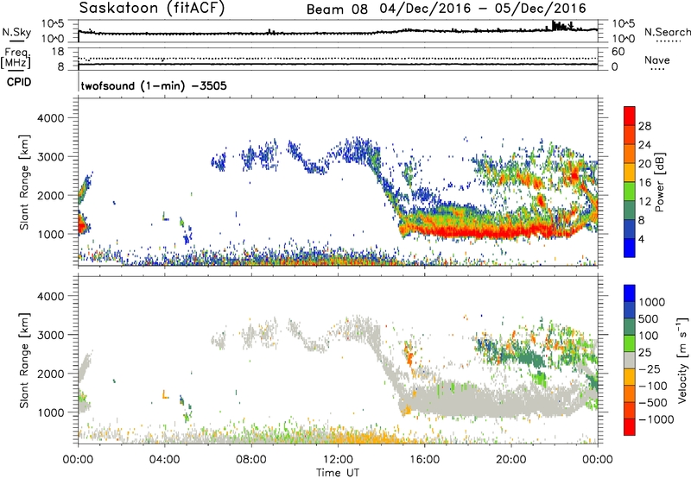Click the 'Velocity [m s-1]' color bar title
Viewport: 691px width, 478px height.
pyautogui.click(x=682, y=360)
